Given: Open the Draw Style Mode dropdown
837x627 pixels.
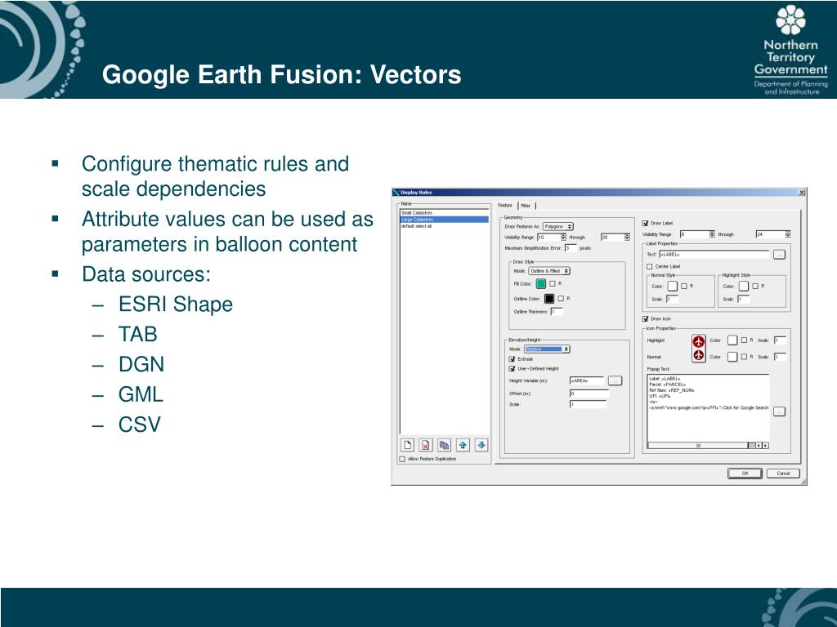Looking at the screenshot, I should point(549,271).
